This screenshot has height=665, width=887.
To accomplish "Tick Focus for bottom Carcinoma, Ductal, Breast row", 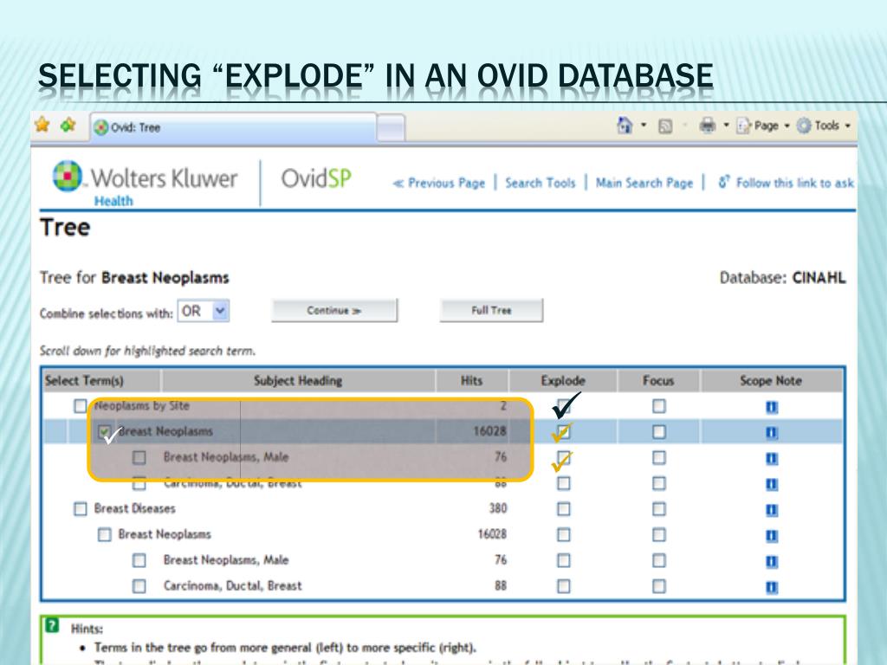I will point(659,586).
